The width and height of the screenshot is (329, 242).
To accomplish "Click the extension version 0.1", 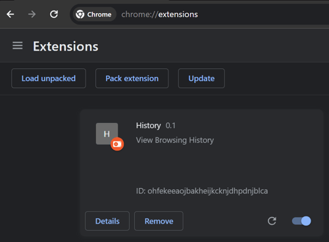I will tap(170, 126).
